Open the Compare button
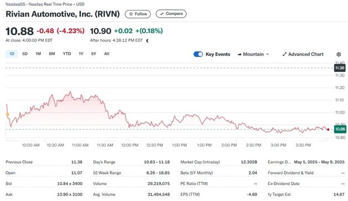The width and height of the screenshot is (348, 201). (171, 14)
